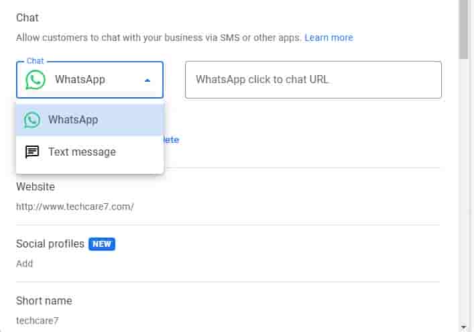Click the WhatsApp icon in the dropdown list

coord(32,120)
